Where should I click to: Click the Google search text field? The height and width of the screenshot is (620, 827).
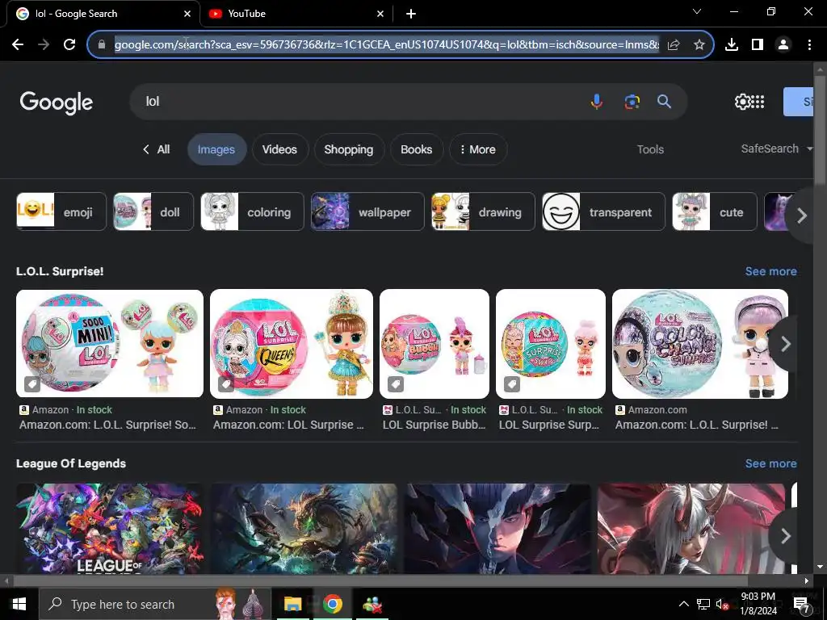point(359,101)
